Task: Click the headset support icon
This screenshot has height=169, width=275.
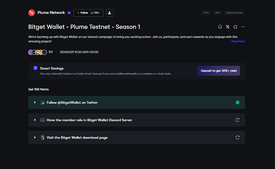Action: click(x=220, y=27)
